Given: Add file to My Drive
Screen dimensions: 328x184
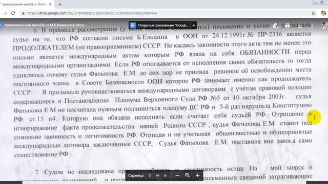Looking at the screenshot, I should (275, 26).
